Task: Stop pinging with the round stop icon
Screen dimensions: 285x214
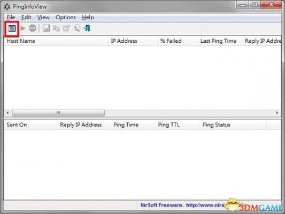Action: click(x=33, y=28)
